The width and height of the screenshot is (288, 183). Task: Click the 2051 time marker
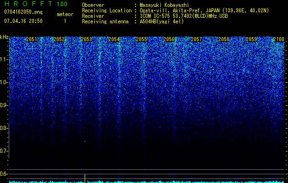tap(32, 39)
